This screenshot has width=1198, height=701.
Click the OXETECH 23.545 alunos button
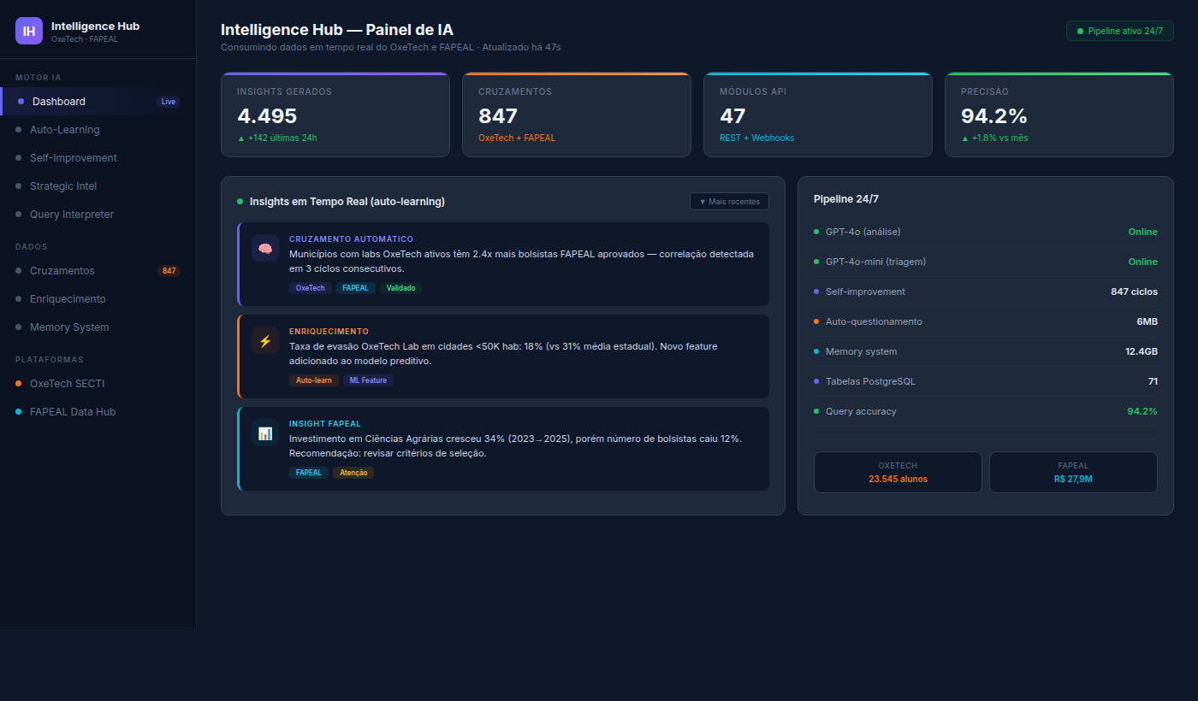897,472
